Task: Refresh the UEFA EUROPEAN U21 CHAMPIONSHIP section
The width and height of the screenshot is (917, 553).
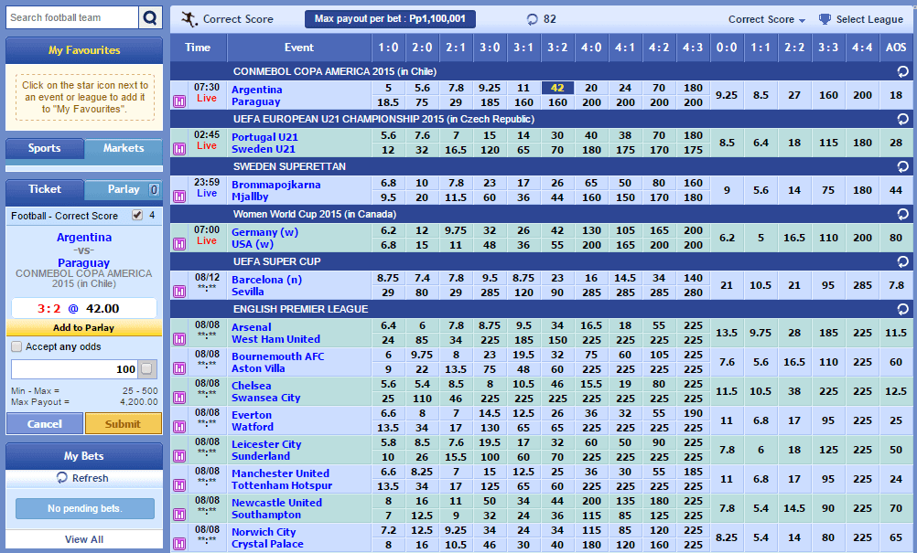Action: pos(903,119)
